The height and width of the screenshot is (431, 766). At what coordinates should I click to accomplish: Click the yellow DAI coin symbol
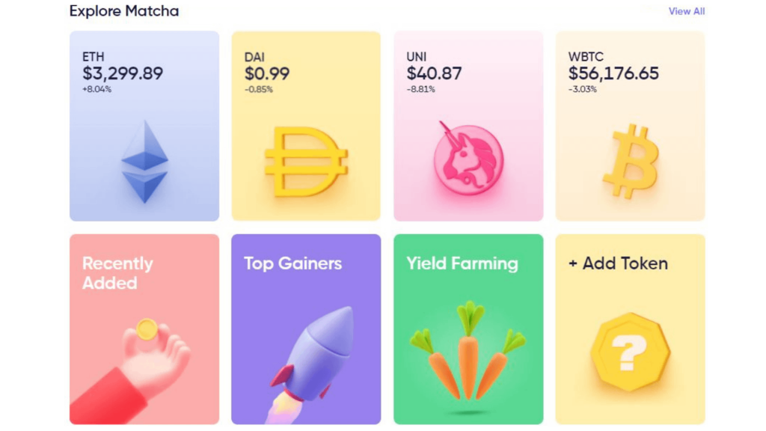coord(306,161)
